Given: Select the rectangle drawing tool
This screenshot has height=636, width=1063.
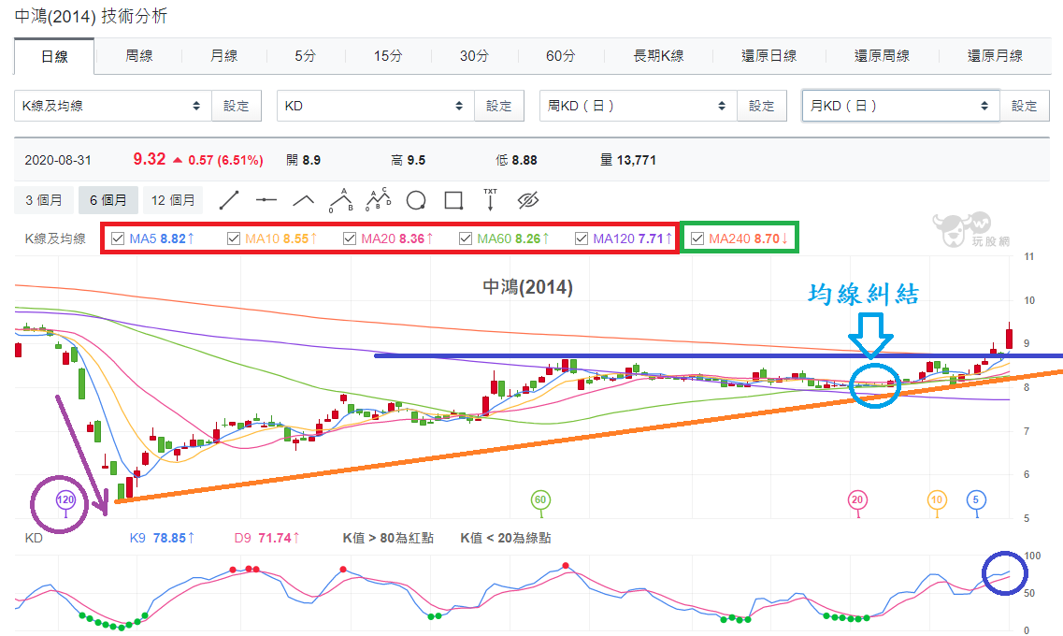Looking at the screenshot, I should pyautogui.click(x=452, y=200).
